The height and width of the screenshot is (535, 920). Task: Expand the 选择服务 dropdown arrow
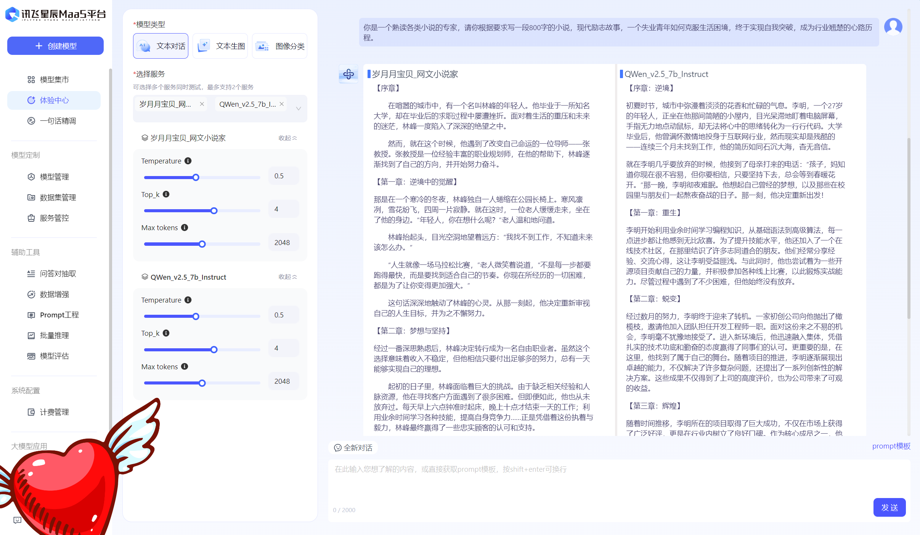(299, 109)
